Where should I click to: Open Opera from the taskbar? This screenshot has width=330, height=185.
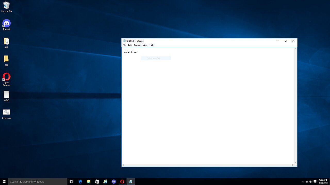(x=122, y=182)
